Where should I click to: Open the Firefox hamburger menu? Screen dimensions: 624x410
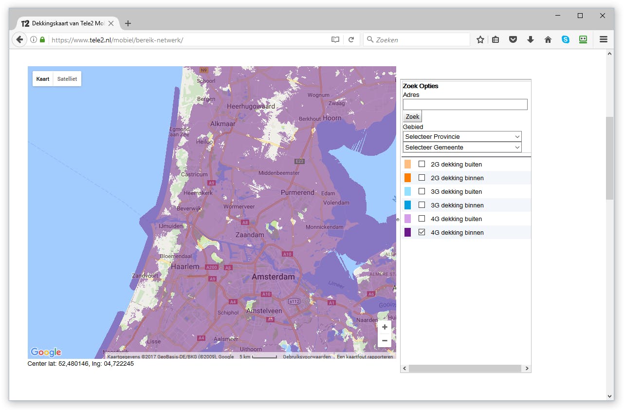(x=604, y=40)
